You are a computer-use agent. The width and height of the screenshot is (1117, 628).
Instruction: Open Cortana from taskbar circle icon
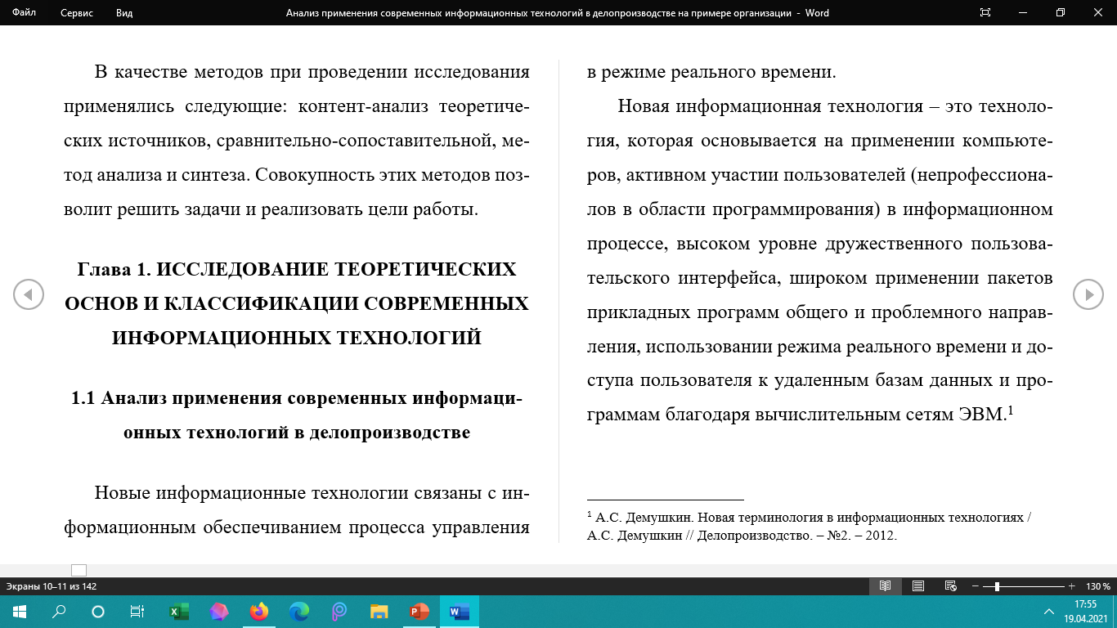[x=98, y=612]
